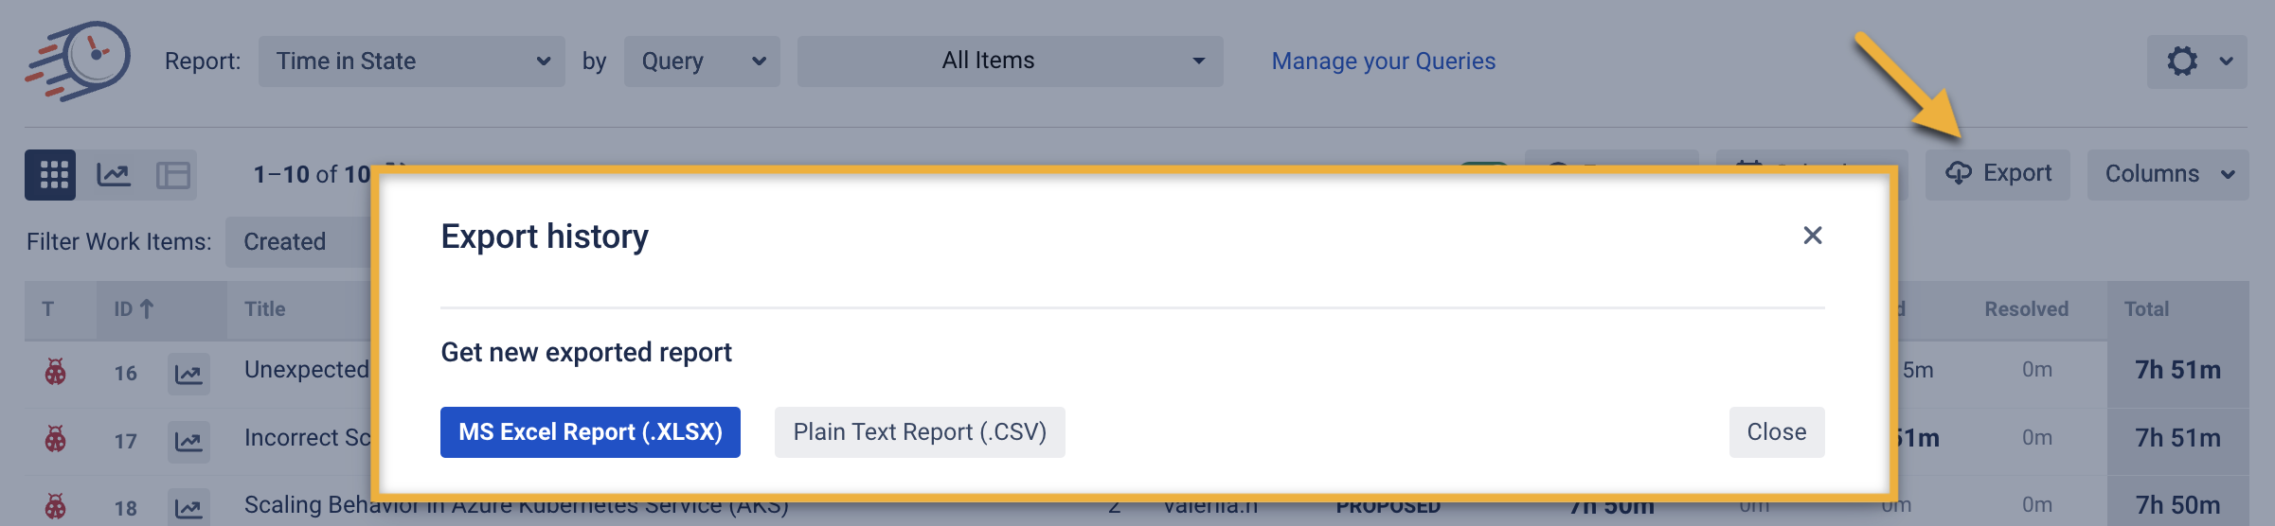Click the bug icon for item 16

(56, 372)
